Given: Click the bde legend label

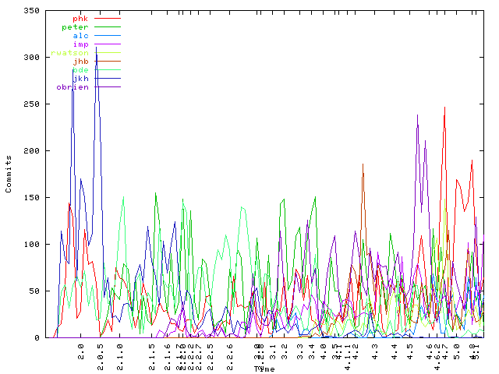Looking at the screenshot, I should coord(80,70).
